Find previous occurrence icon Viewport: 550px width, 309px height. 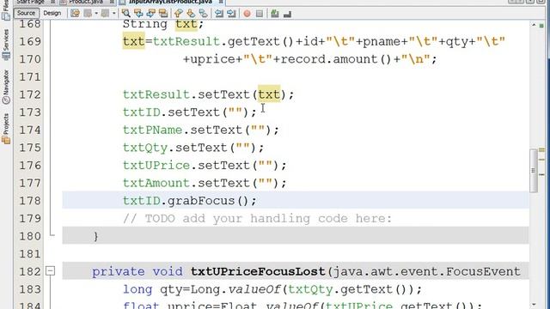click(138, 14)
